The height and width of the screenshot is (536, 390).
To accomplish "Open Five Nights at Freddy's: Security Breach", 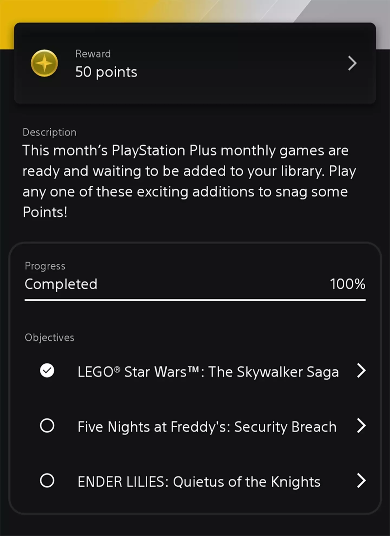I will (207, 427).
